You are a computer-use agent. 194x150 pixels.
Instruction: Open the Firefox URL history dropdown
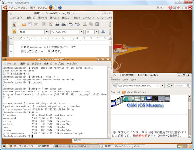pos(162,86)
